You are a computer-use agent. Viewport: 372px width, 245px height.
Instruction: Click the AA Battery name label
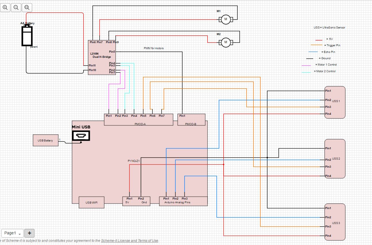tap(28, 23)
